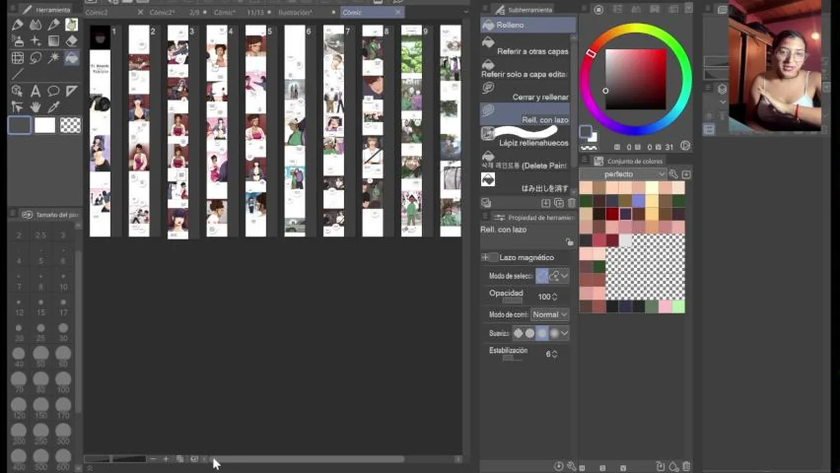Click import color set icon beside wrench

click(686, 174)
